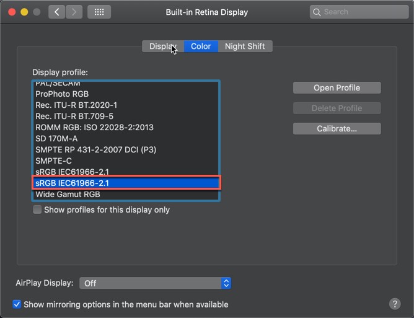Go back with the left chevron button
Viewport: 414px width, 318px height.
pos(57,12)
